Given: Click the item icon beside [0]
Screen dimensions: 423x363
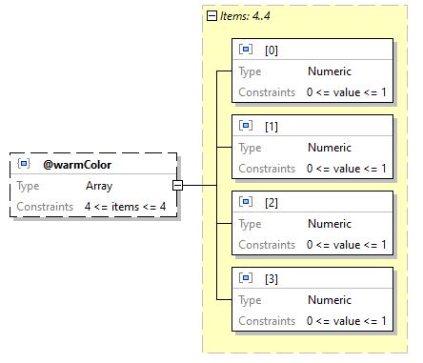Looking at the screenshot, I should 246,50.
